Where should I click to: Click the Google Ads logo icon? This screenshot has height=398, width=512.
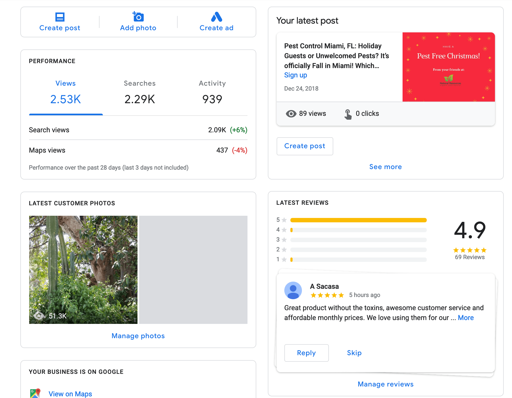217,17
